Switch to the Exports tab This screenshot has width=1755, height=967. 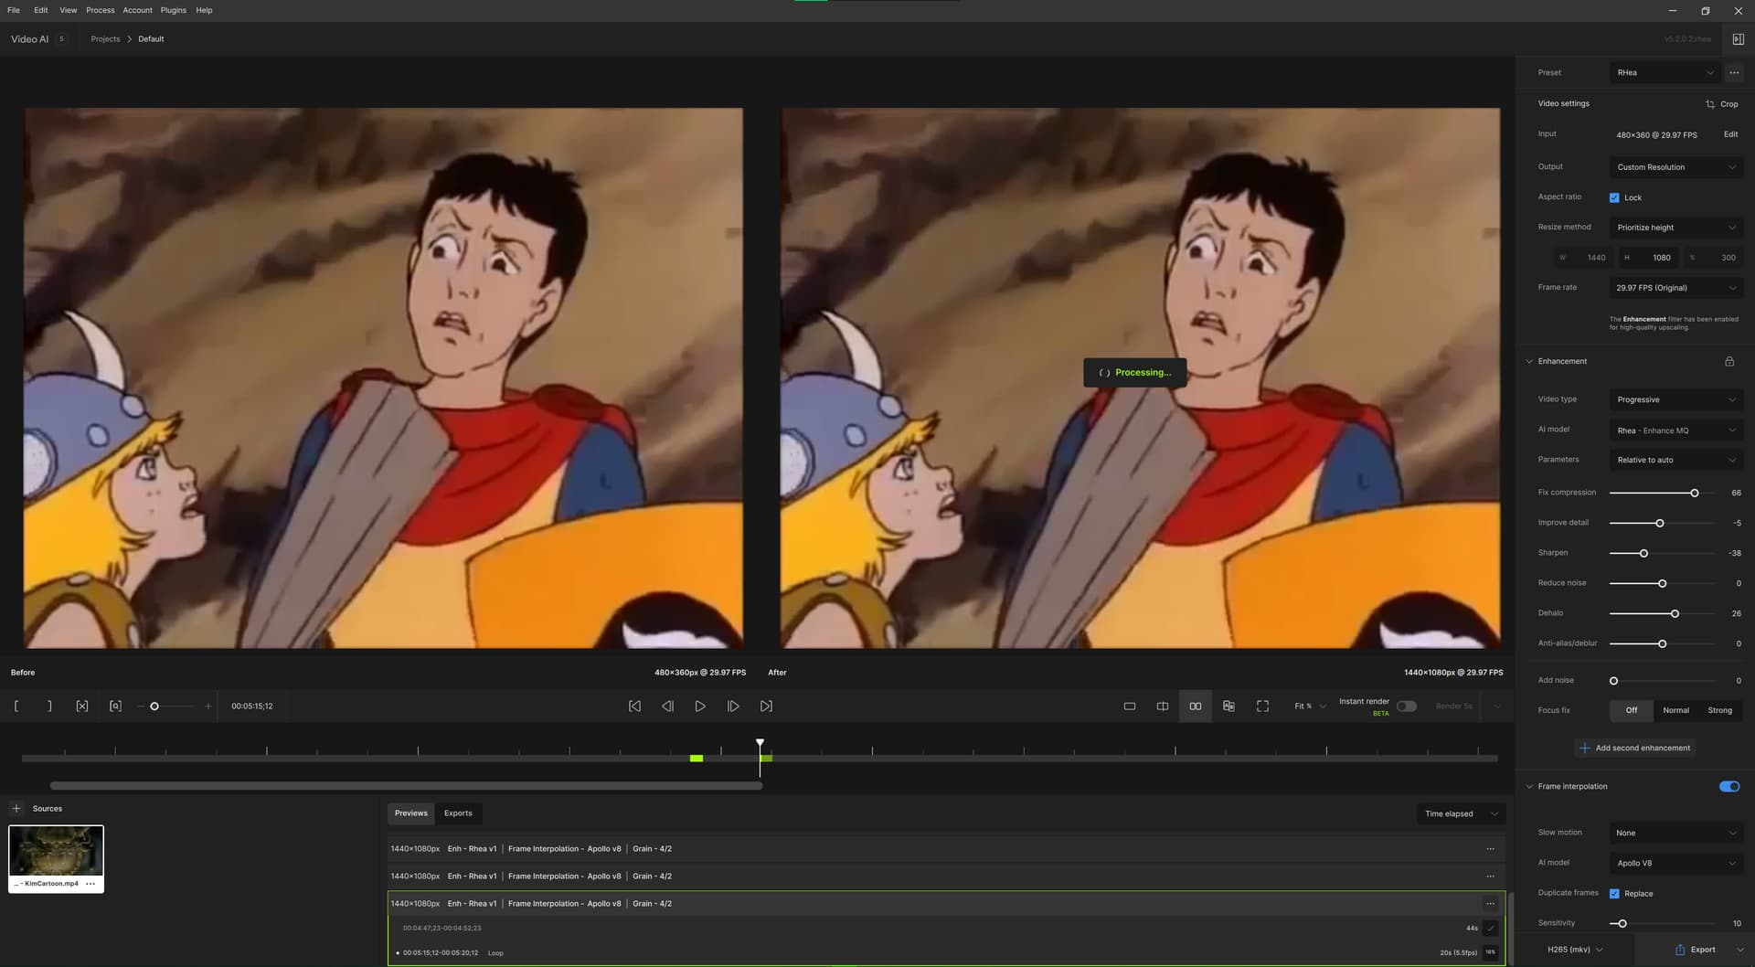[458, 813]
